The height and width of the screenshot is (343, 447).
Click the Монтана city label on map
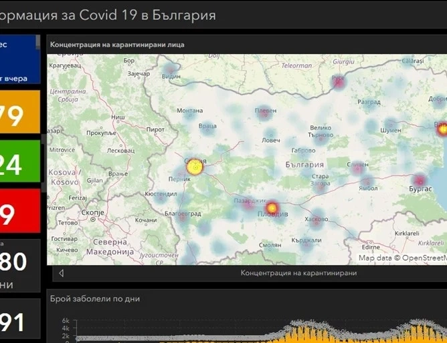(190, 111)
